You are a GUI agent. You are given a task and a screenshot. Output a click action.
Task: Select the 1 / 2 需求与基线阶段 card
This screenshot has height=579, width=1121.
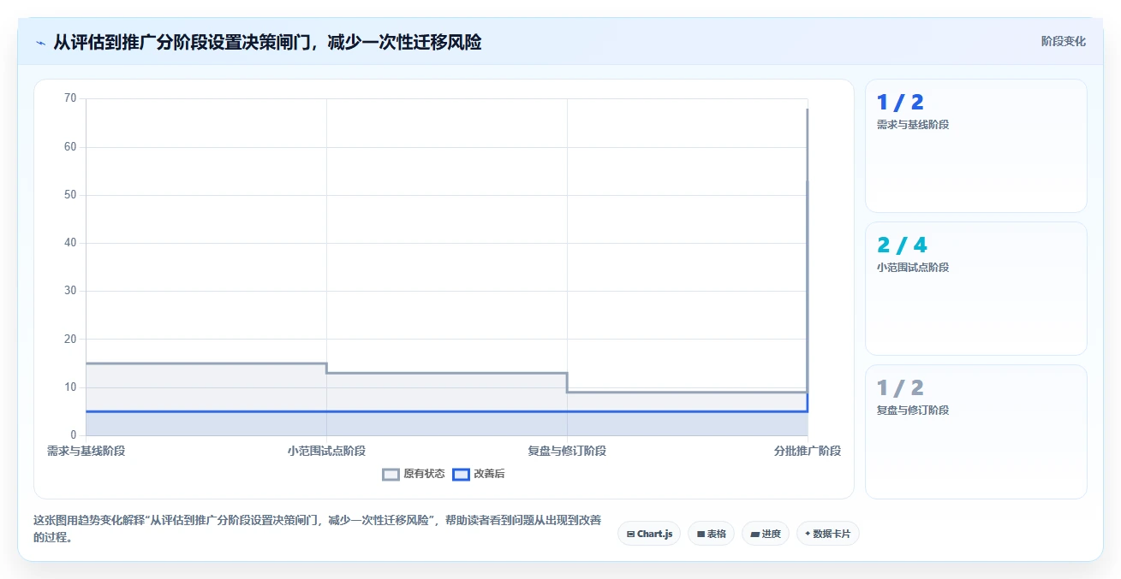975,145
